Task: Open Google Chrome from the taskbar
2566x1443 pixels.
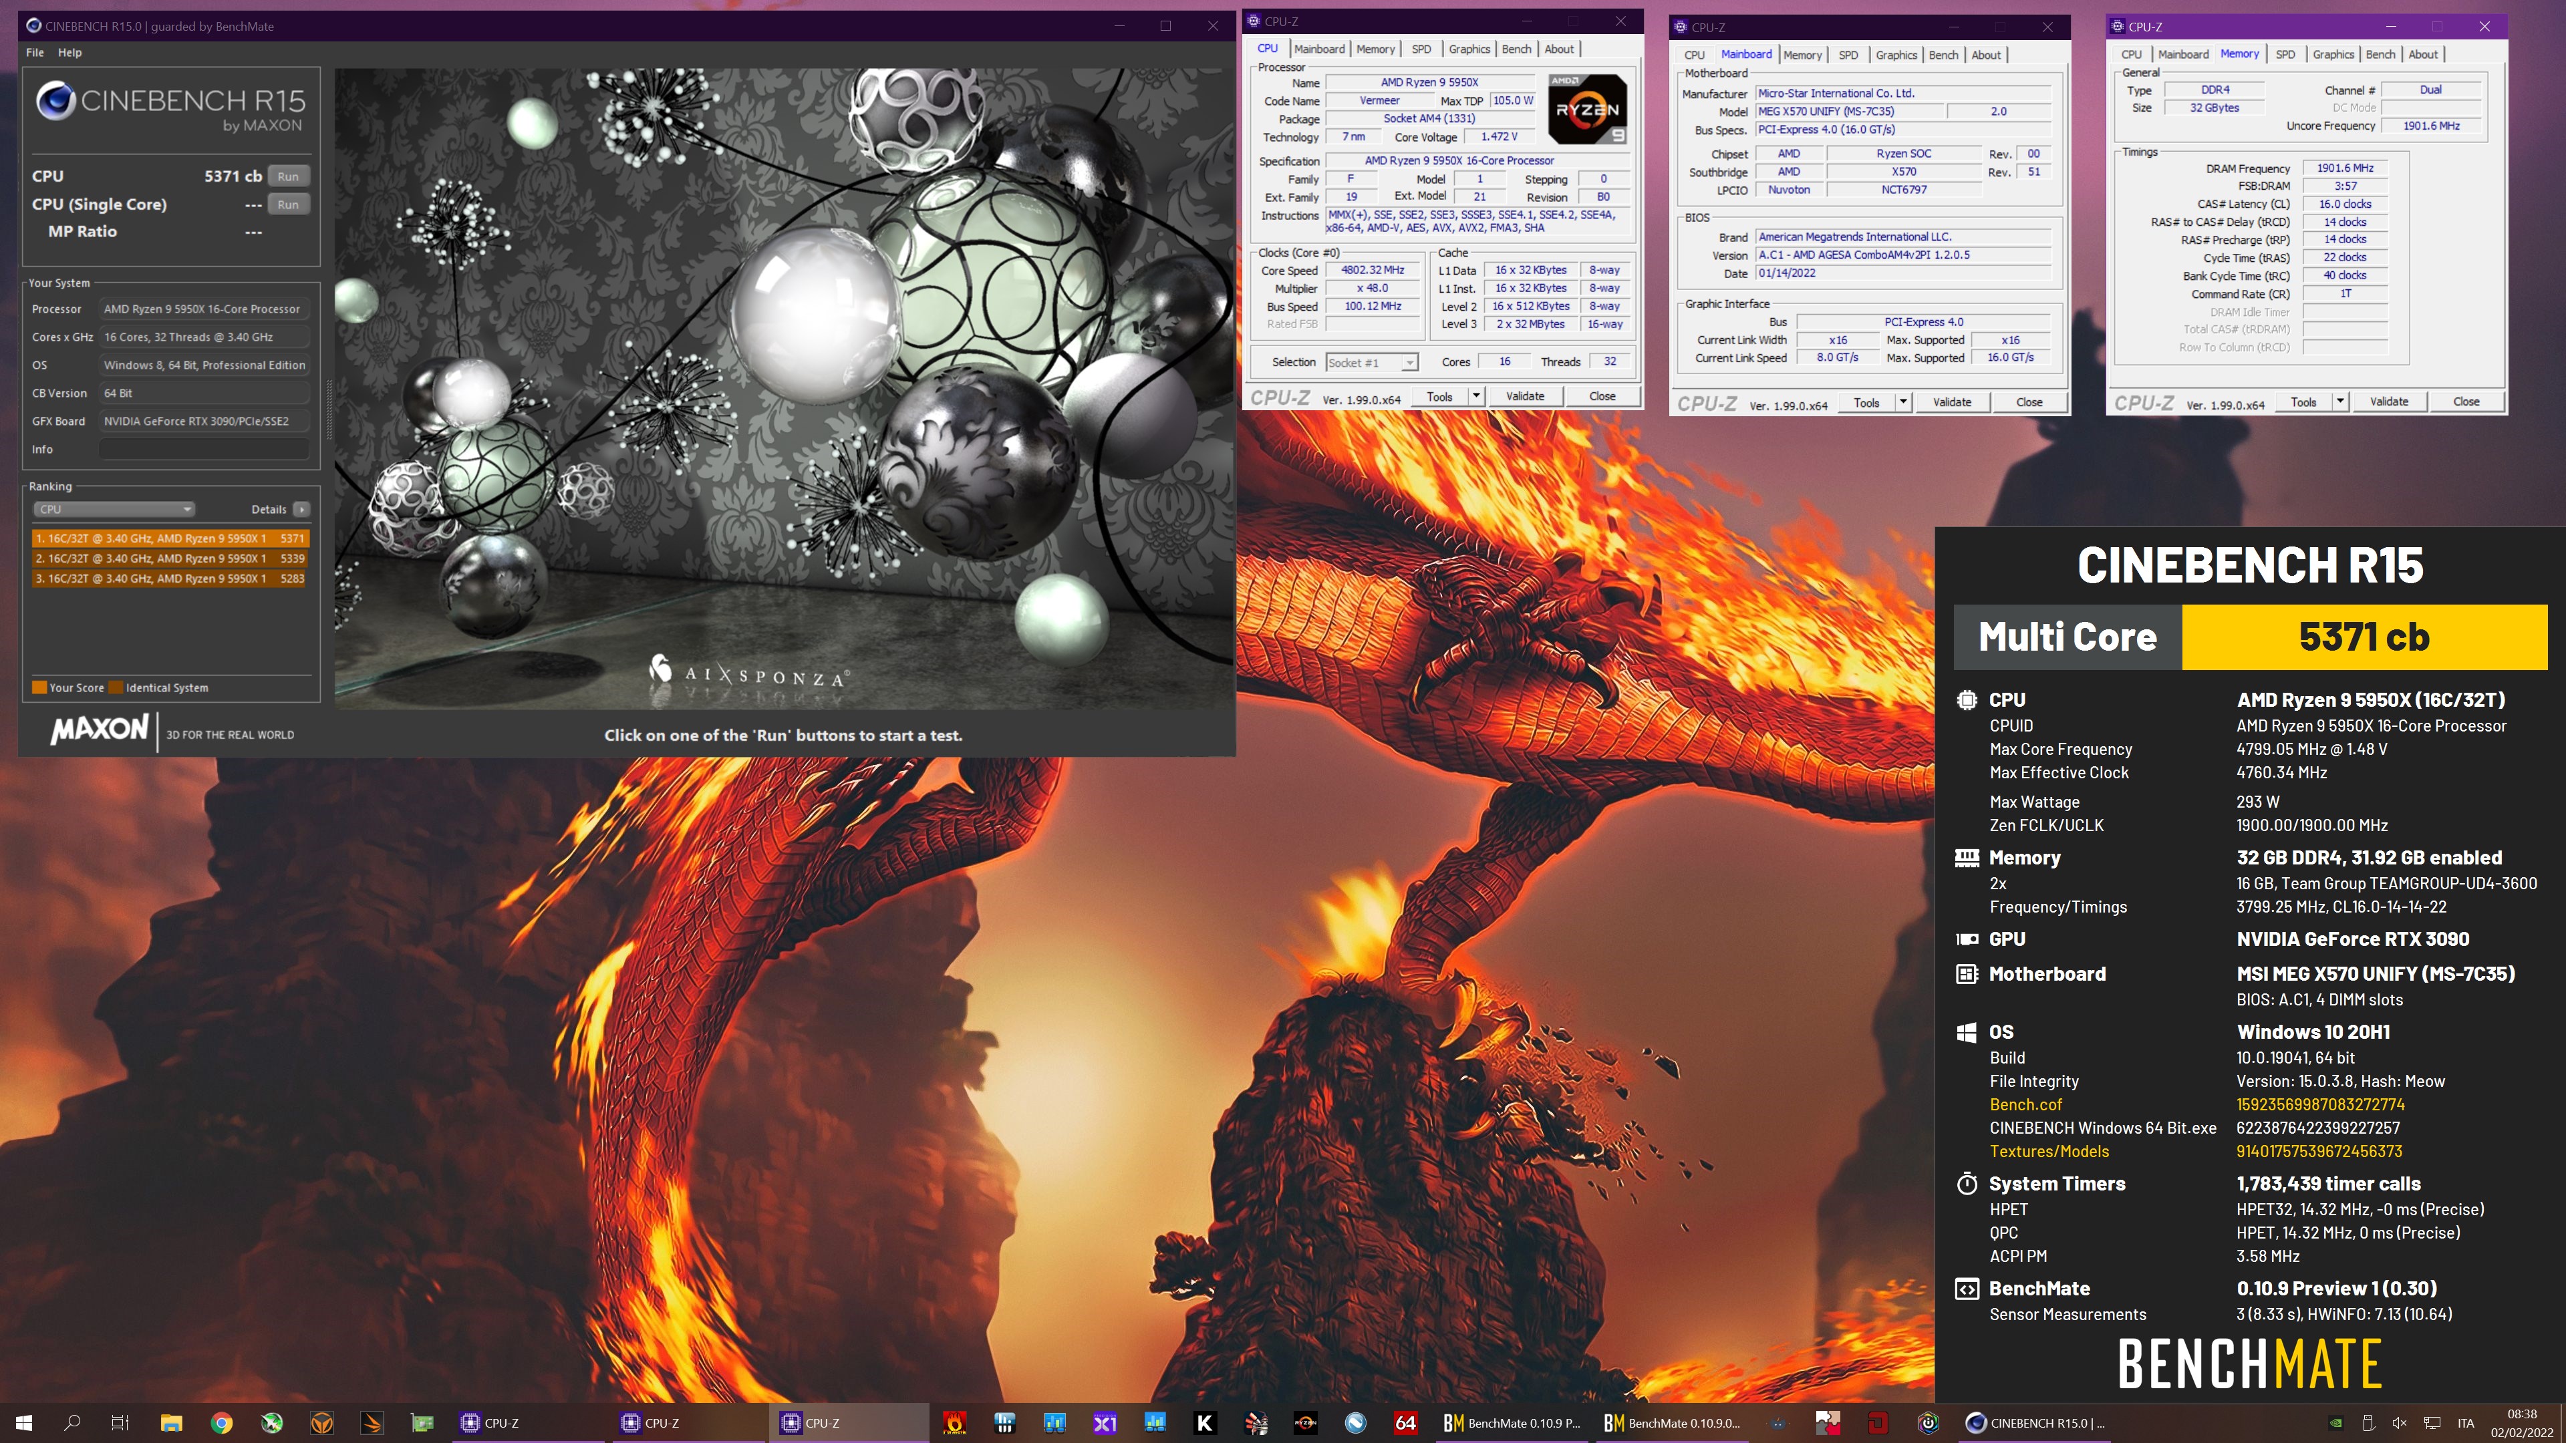Action: [x=221, y=1422]
